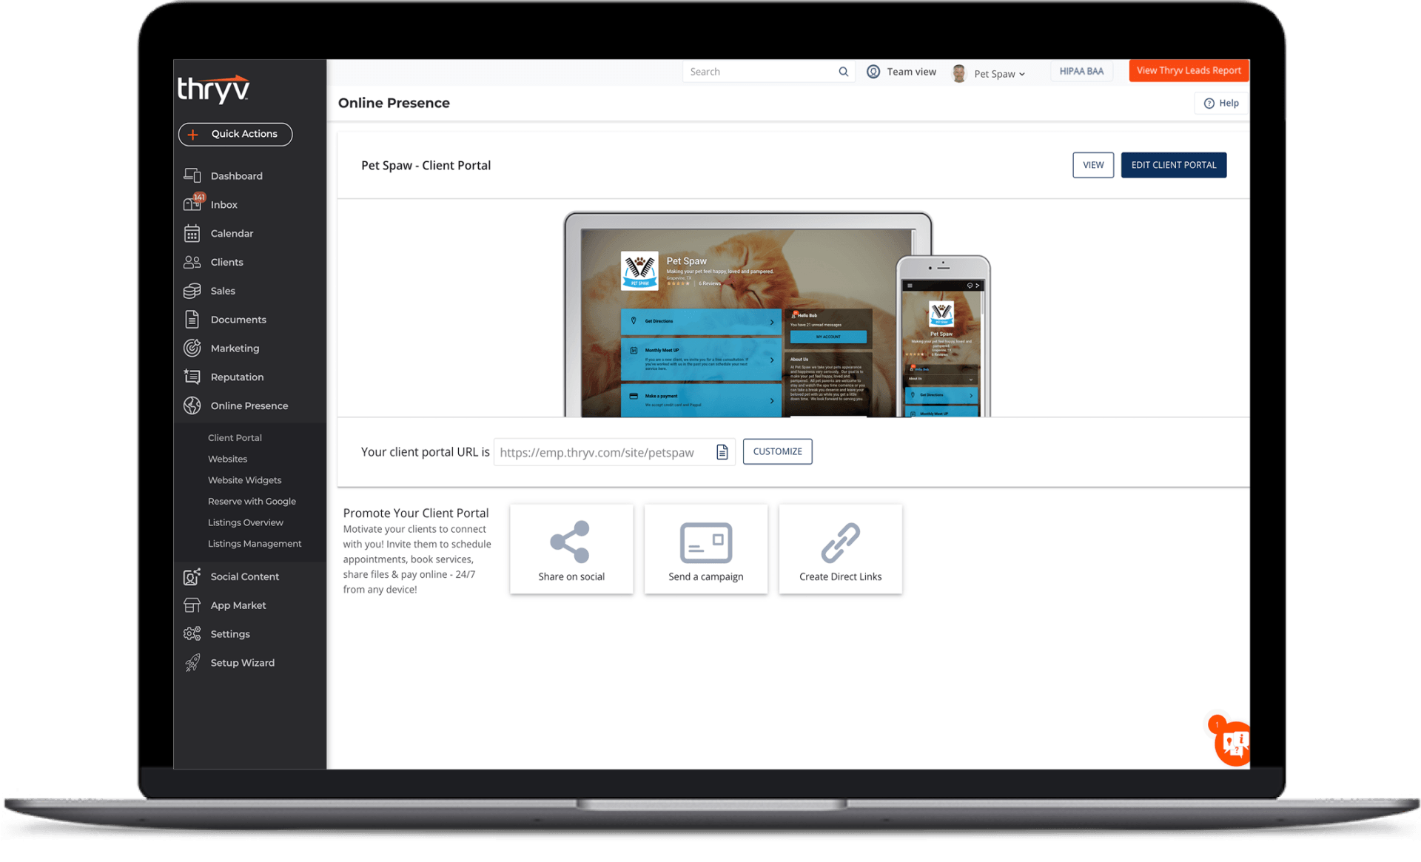The height and width of the screenshot is (862, 1421).
Task: Open the Quick Actions plus menu
Action: 235,134
